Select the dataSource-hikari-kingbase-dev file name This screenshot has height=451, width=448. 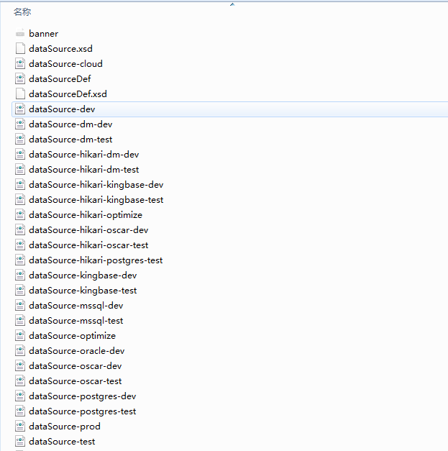[x=96, y=185]
